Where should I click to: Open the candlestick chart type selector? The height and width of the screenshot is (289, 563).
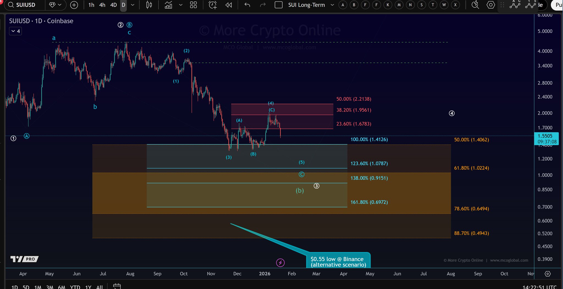click(x=149, y=5)
